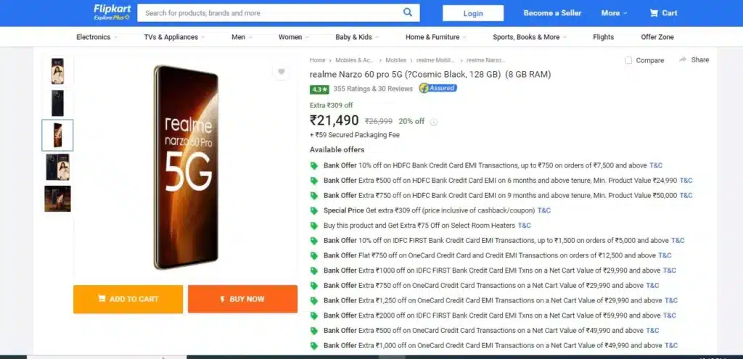This screenshot has height=359, width=743.
Task: Tick the Compare checkbox
Action: [x=628, y=60]
